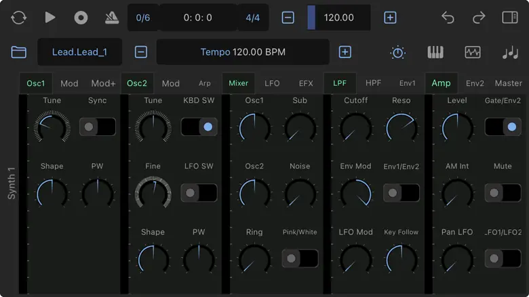
Task: Select the EFX tab
Action: point(306,83)
